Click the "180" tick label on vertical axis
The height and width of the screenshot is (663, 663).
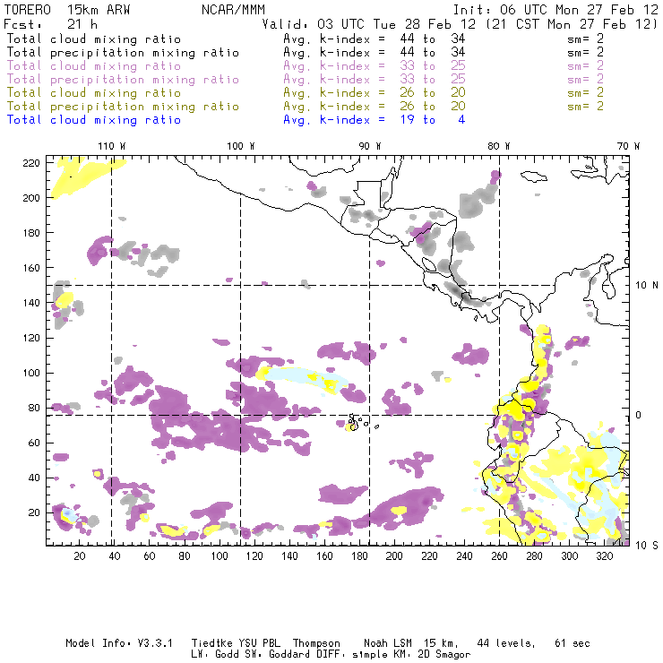point(31,233)
